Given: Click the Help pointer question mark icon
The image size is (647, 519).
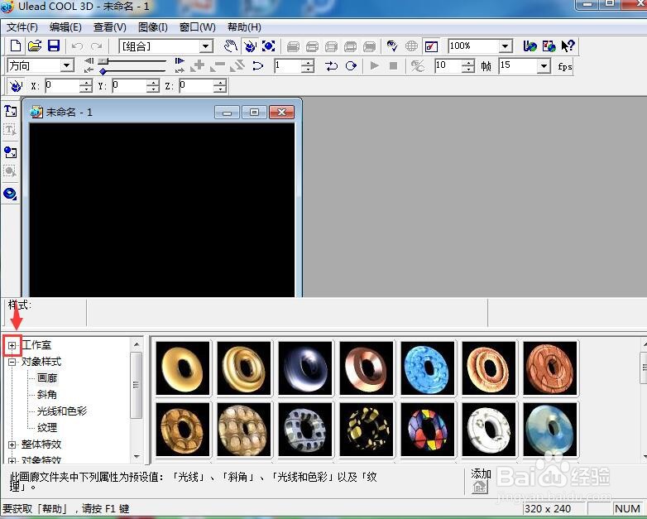Looking at the screenshot, I should pos(568,46).
